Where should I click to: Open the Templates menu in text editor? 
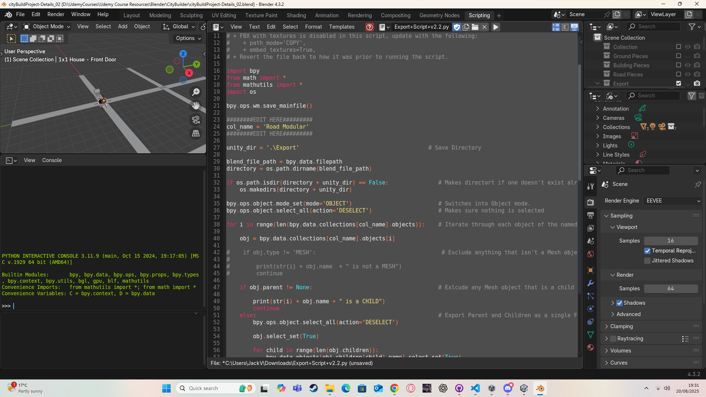(x=342, y=27)
